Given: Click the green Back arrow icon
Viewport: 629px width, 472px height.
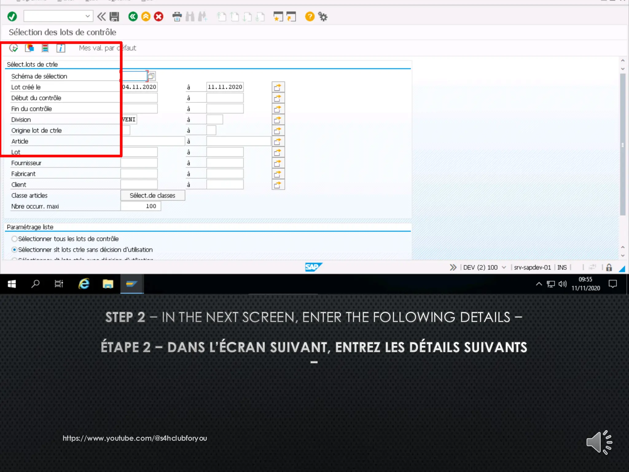Looking at the screenshot, I should pyautogui.click(x=133, y=17).
